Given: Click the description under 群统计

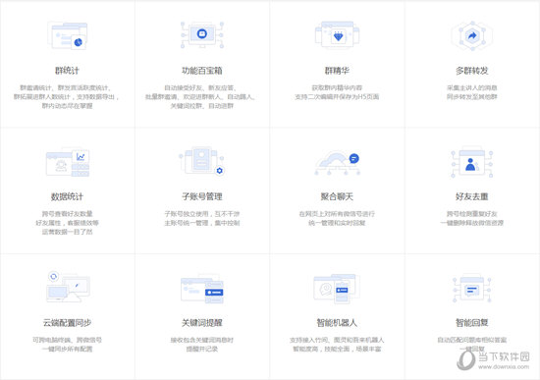Looking at the screenshot, I should pos(67,97).
